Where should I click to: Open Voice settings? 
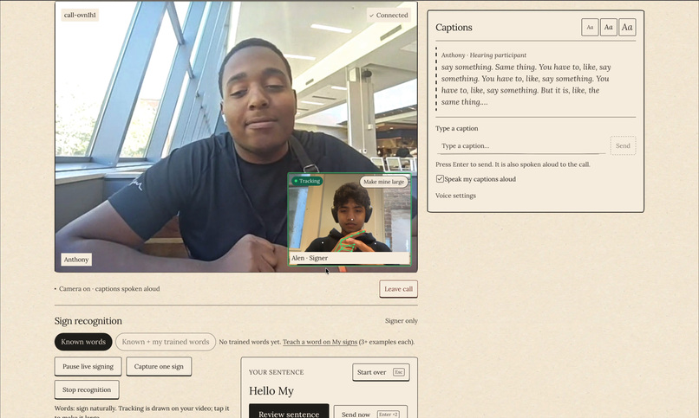click(x=455, y=196)
